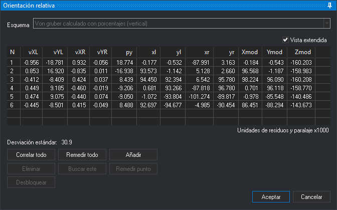337x210 pixels.
Task: Select the vYL column header
Action: click(x=55, y=52)
